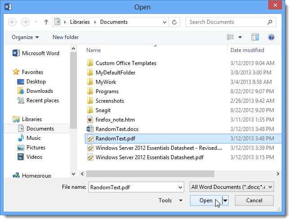Refresh the Documents folder listing

pyautogui.click(x=175, y=22)
